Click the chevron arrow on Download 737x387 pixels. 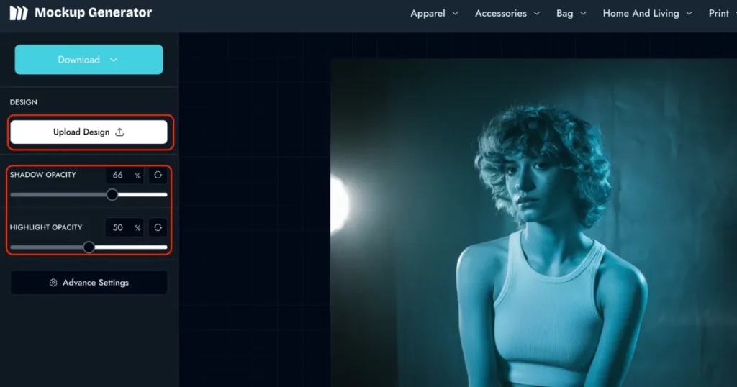[x=114, y=60]
